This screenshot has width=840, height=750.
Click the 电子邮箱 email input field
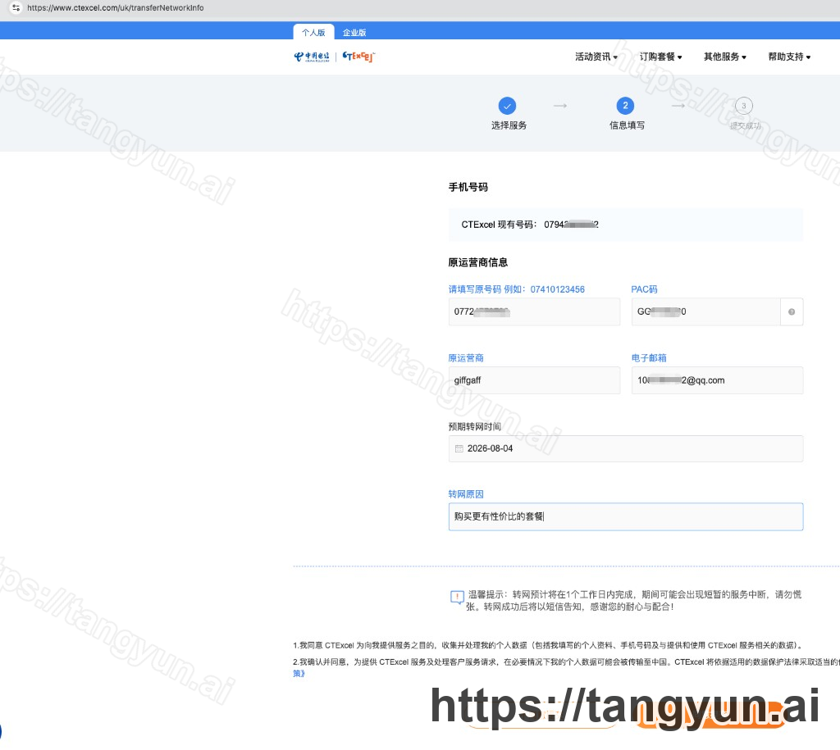(717, 380)
